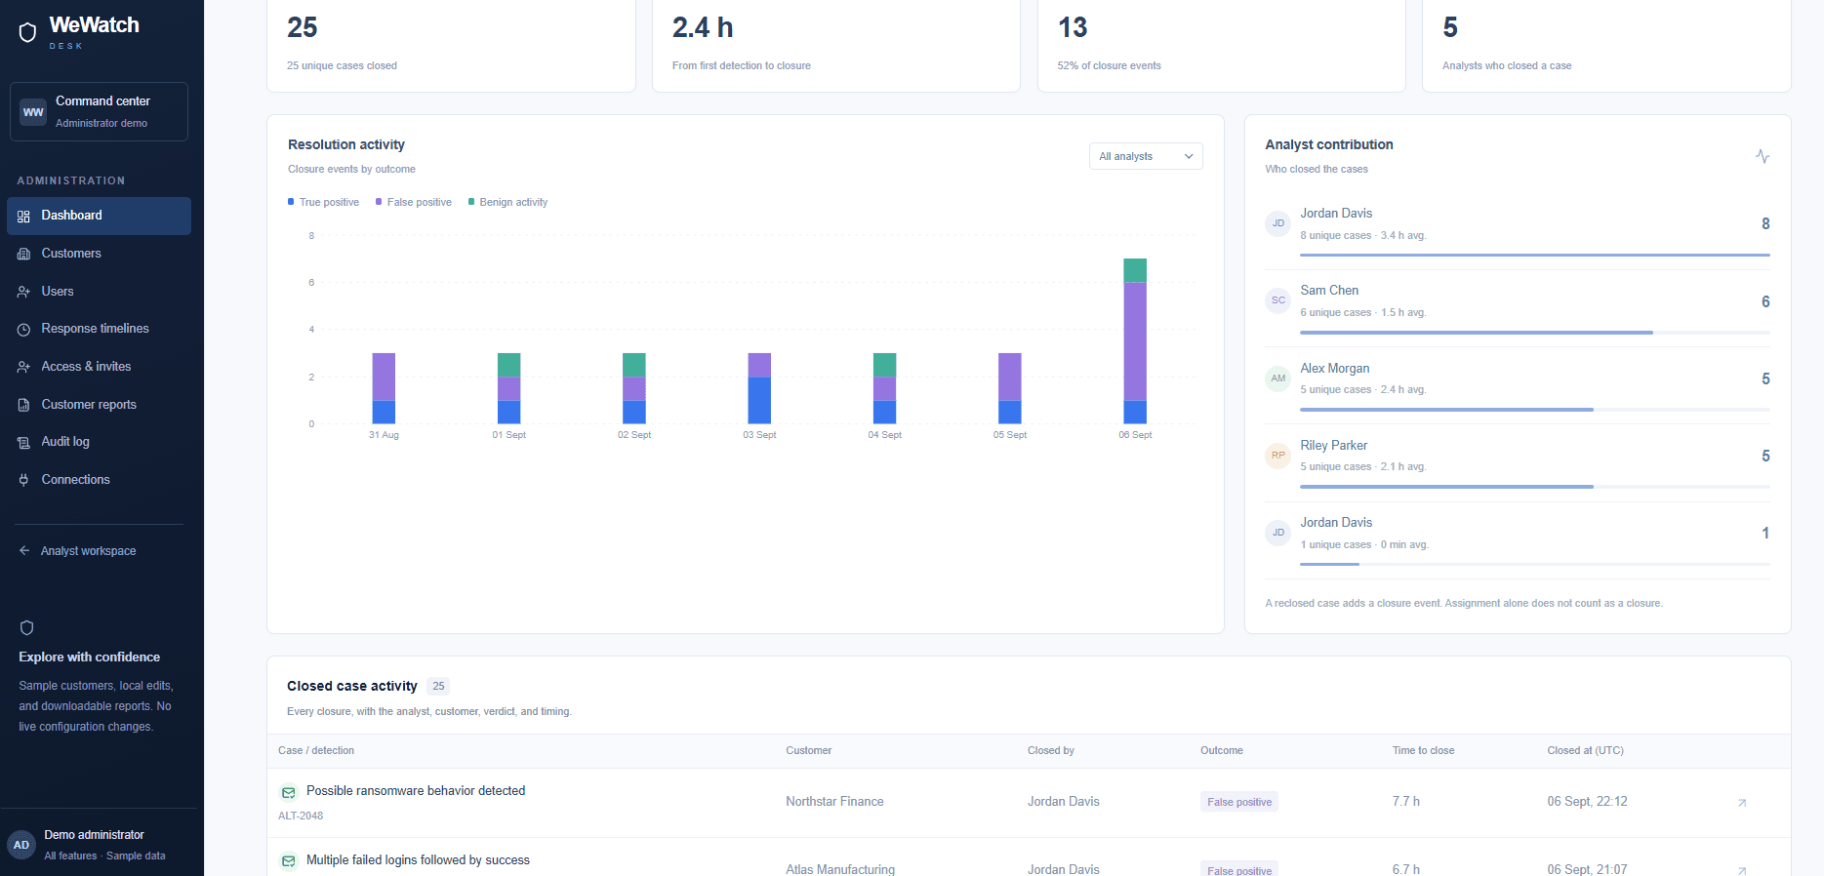Open Connections settings
The image size is (1824, 876).
(99, 480)
